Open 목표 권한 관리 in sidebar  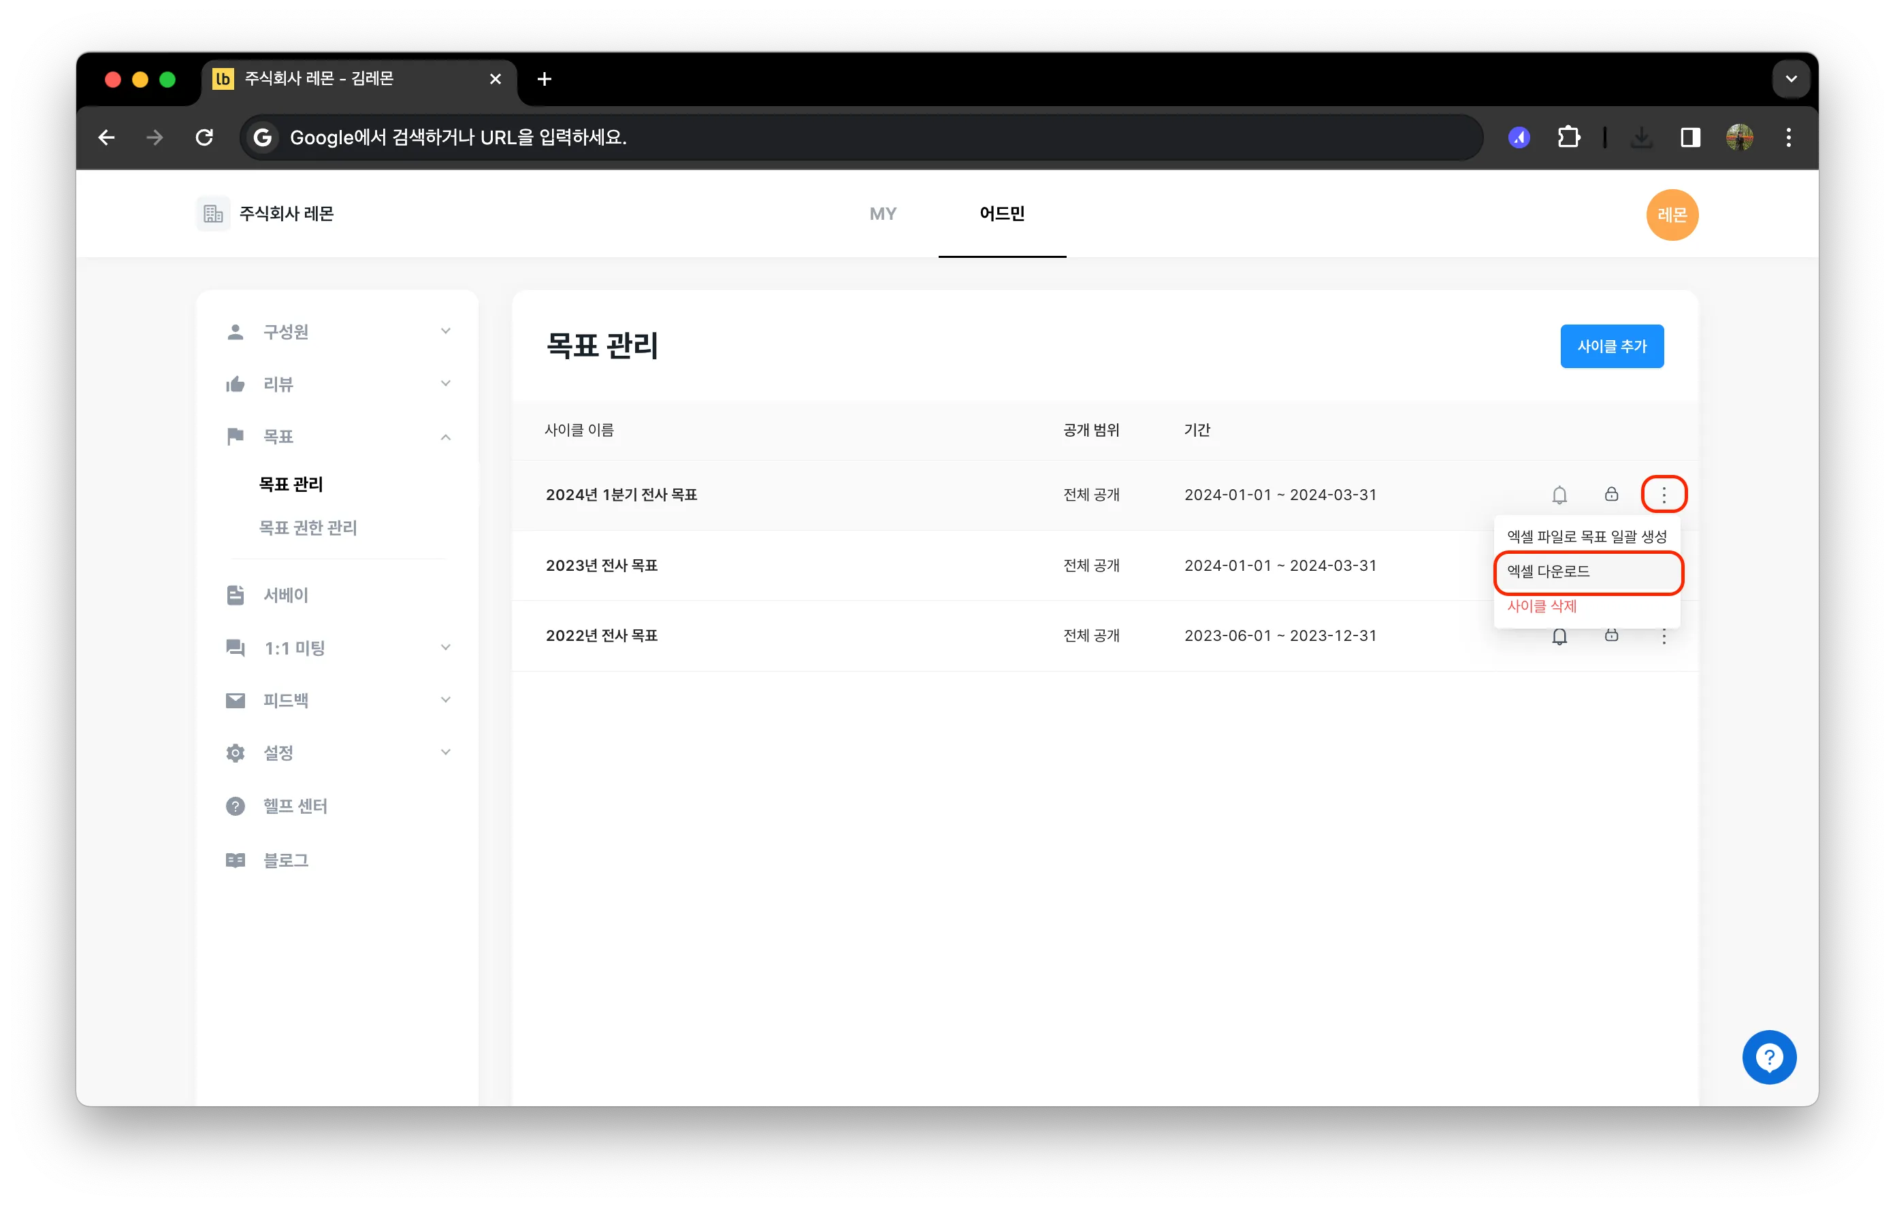point(308,528)
